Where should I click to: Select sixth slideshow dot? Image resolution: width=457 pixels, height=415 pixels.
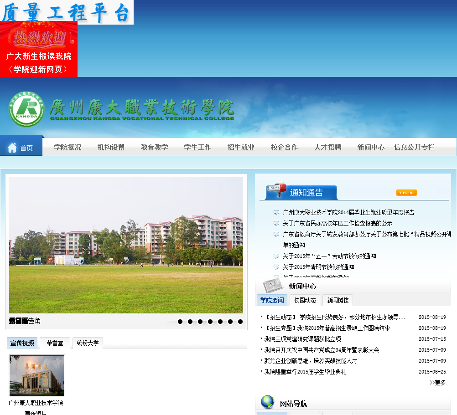pyautogui.click(x=230, y=322)
